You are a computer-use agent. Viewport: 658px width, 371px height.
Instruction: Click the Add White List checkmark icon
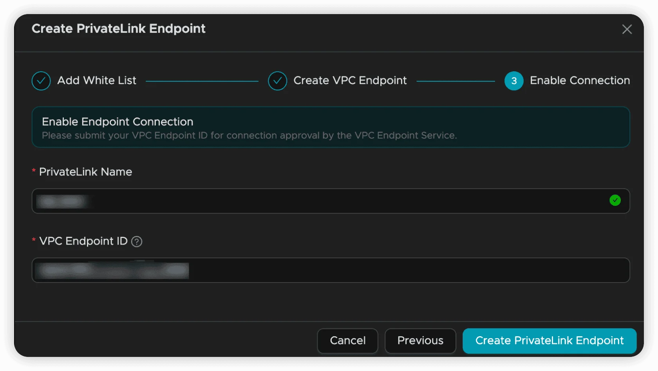coord(41,81)
